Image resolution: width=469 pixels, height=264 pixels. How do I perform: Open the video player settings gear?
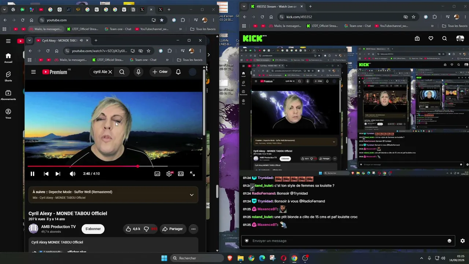coord(169,174)
